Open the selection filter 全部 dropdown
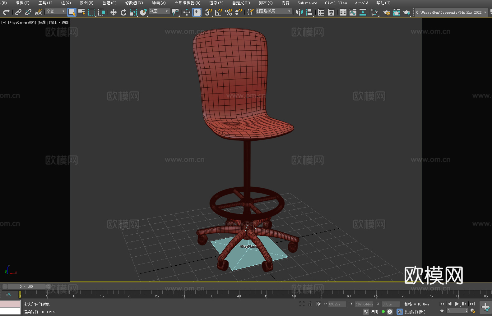The image size is (492, 316). pyautogui.click(x=56, y=11)
